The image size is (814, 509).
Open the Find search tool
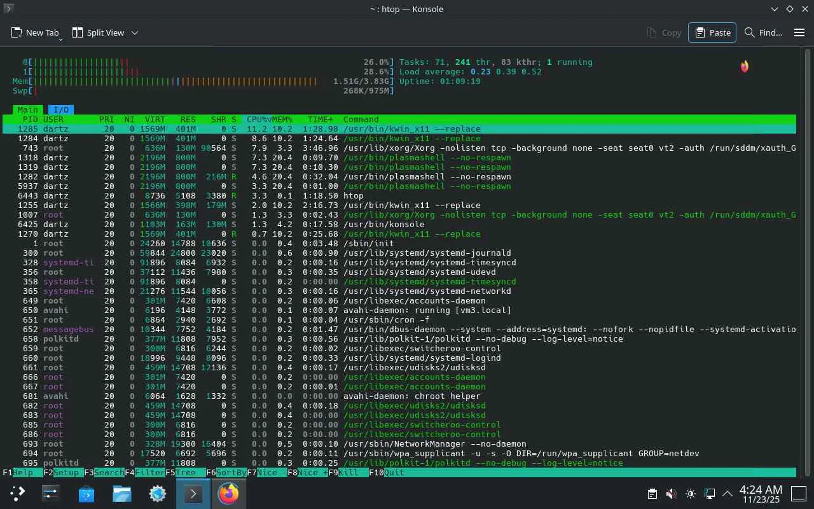pos(763,32)
